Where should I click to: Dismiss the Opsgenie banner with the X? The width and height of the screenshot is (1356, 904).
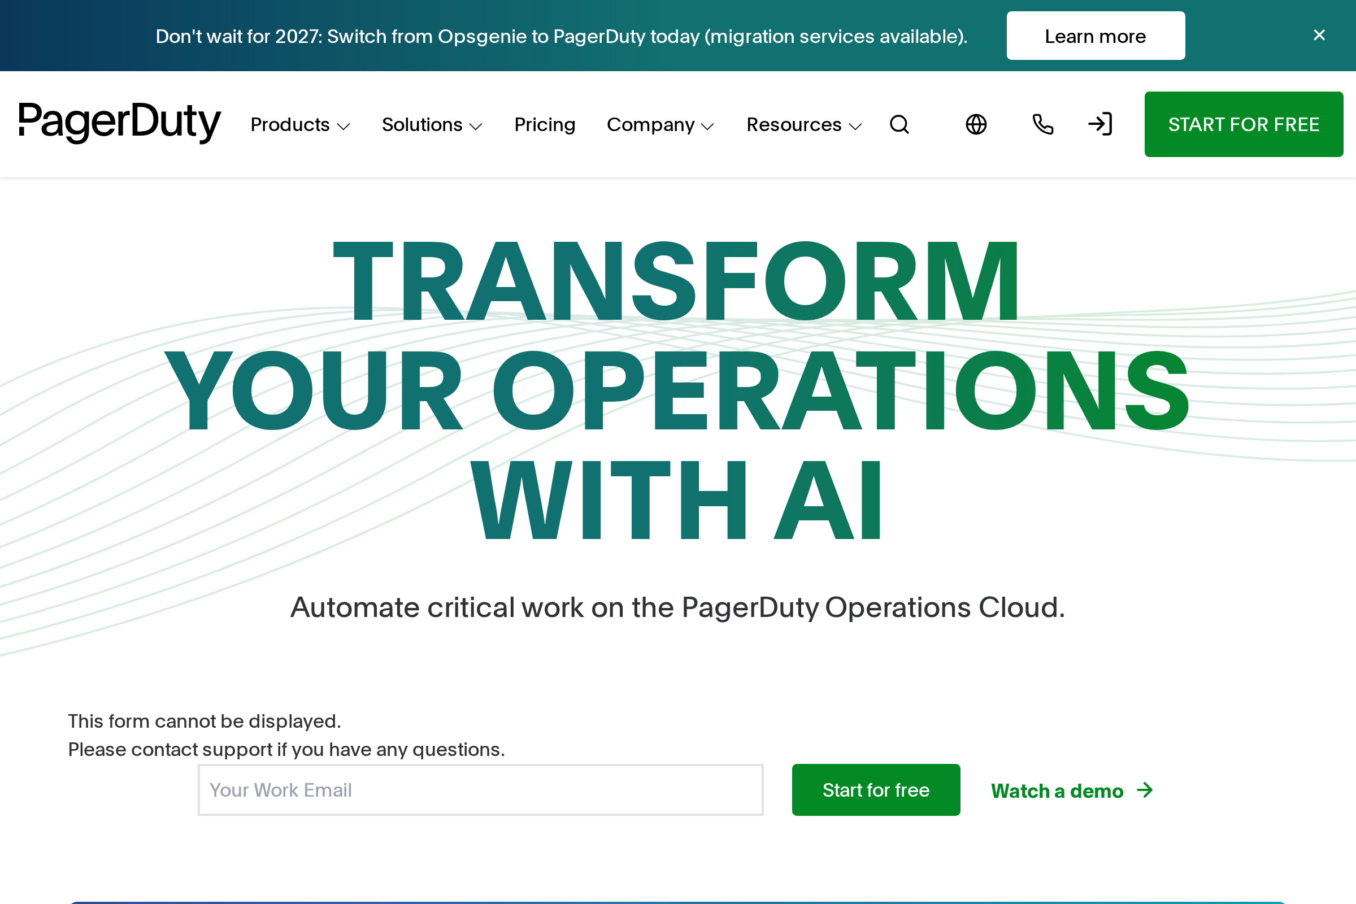[x=1319, y=35]
